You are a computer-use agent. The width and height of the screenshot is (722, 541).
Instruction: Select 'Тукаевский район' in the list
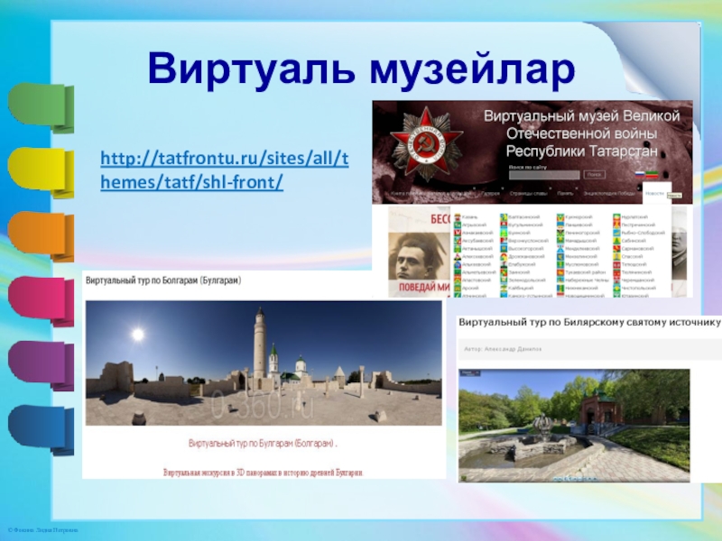pyautogui.click(x=586, y=272)
